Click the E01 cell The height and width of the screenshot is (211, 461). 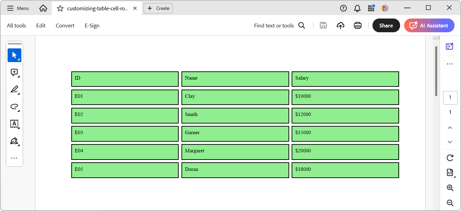125,97
